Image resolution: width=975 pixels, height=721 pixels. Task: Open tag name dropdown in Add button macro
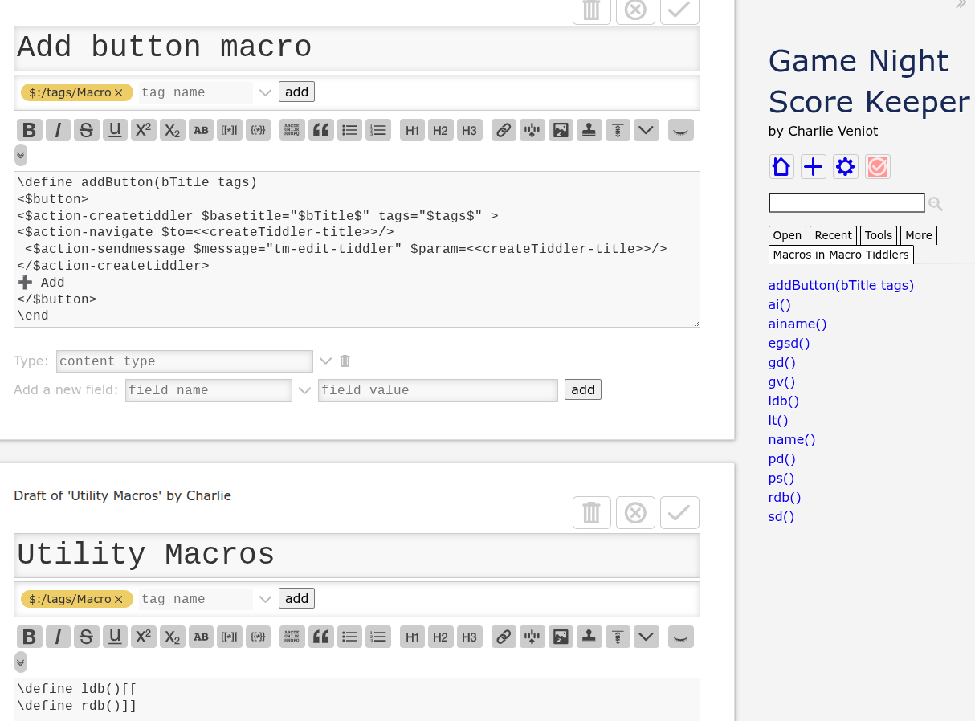pyautogui.click(x=266, y=92)
